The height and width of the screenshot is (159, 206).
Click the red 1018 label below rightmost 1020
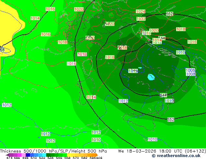click(181, 29)
